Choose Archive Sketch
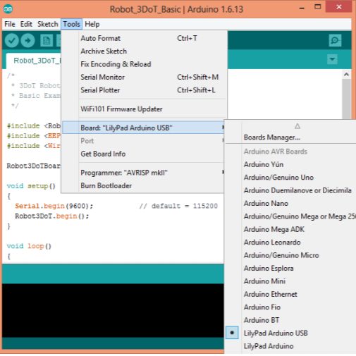This screenshot has height=356, width=356. pos(143,51)
